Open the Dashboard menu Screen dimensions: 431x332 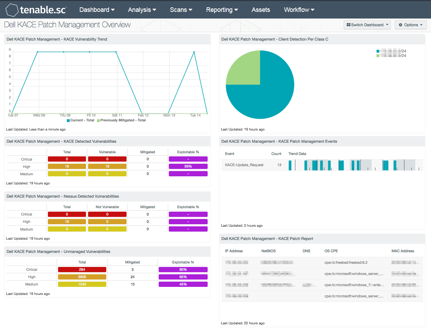[97, 10]
